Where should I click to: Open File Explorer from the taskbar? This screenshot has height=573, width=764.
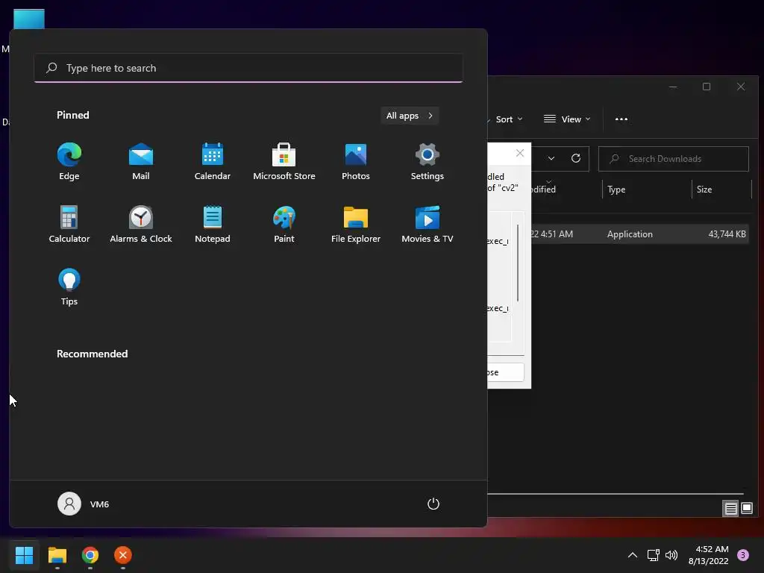click(x=57, y=555)
